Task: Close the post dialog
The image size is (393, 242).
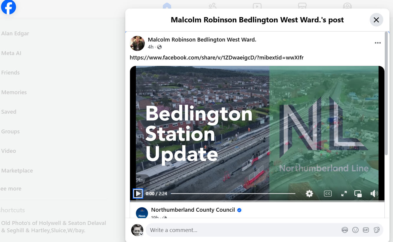Action: click(376, 20)
